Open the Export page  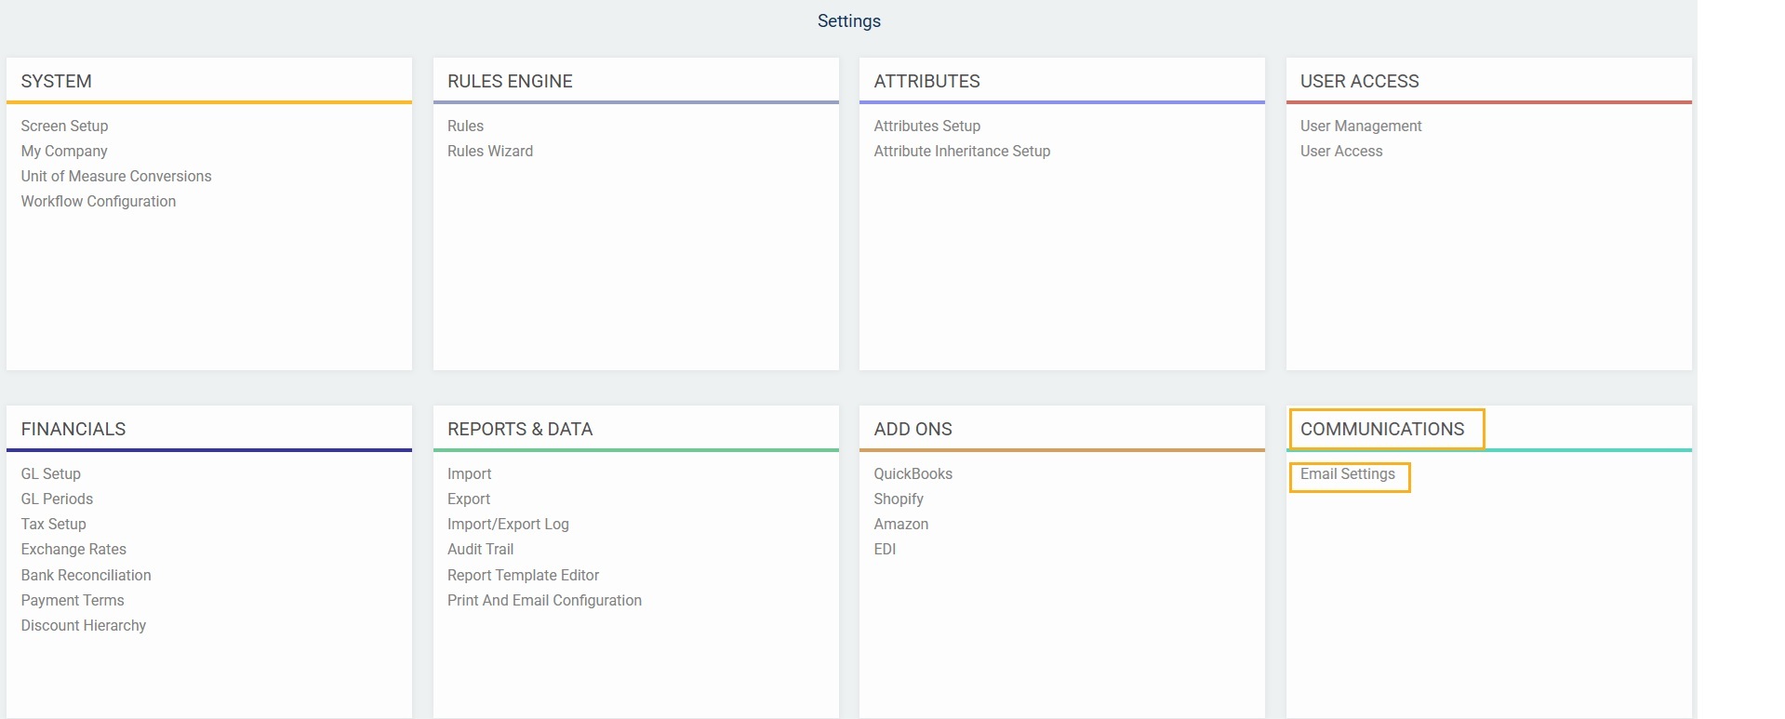tap(469, 499)
